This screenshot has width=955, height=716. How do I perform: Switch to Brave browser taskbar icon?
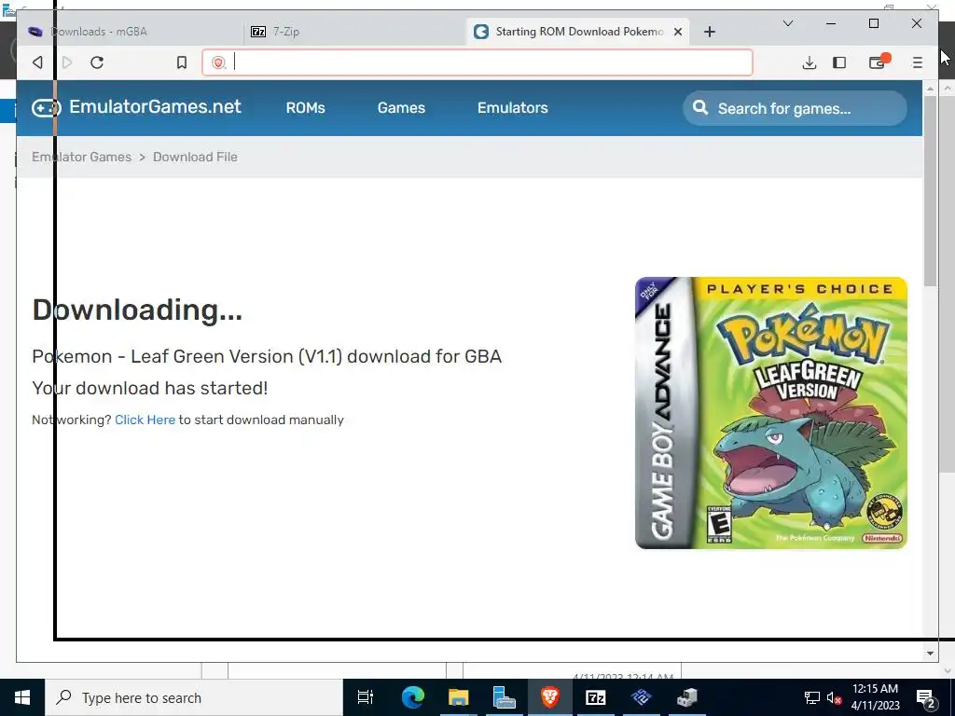point(550,697)
